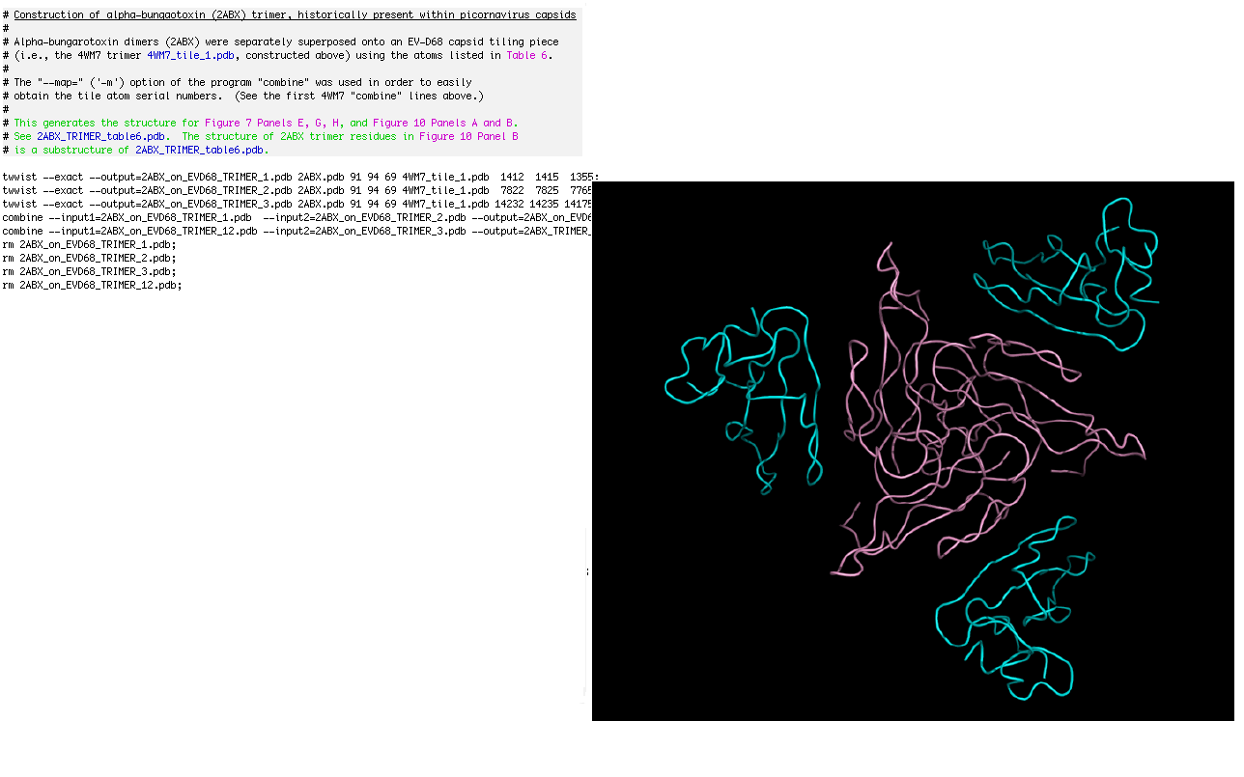This screenshot has height=777, width=1244.
Task: Click the line 'obtain the tile atom serial numbers'
Action: [x=242, y=96]
